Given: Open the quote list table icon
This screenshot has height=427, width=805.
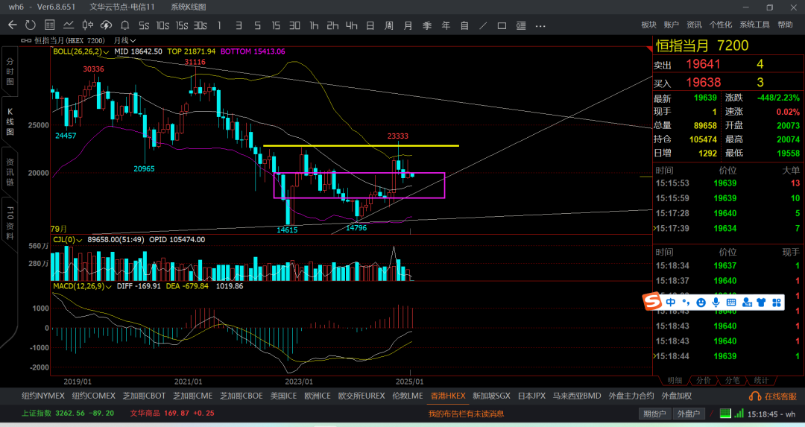Looking at the screenshot, I should 49,25.
